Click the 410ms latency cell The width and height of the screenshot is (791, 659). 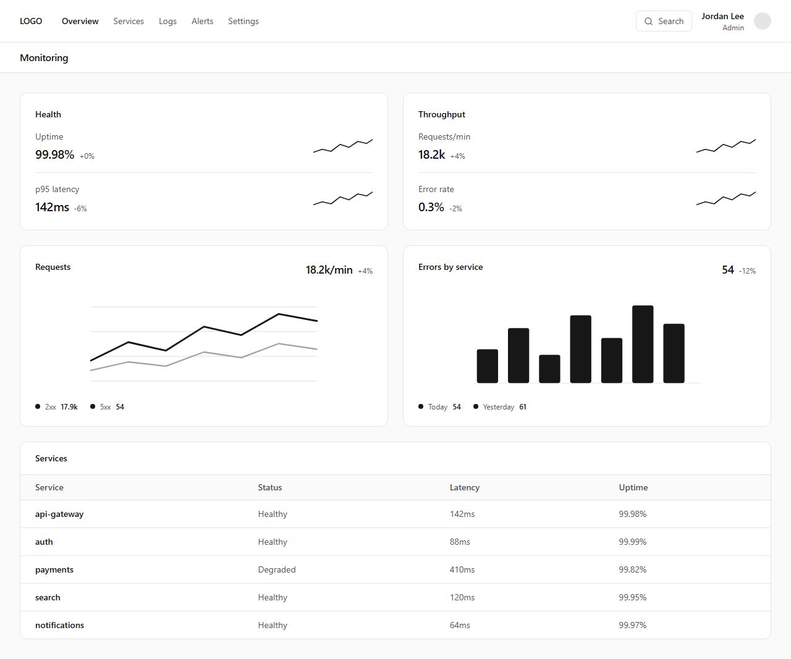pos(462,569)
